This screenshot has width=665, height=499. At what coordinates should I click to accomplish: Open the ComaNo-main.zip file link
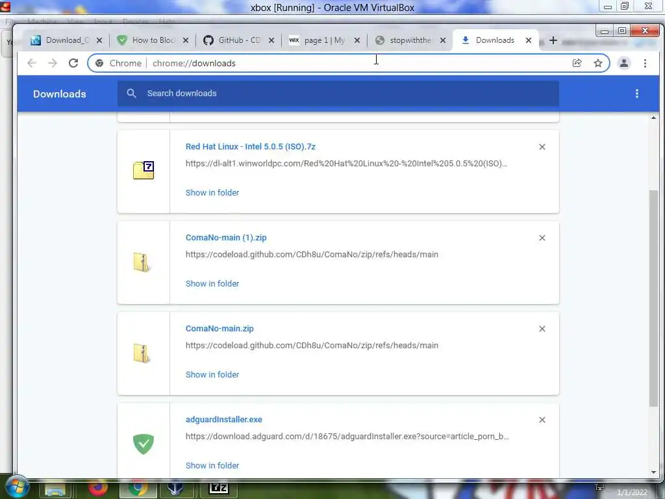tap(220, 329)
